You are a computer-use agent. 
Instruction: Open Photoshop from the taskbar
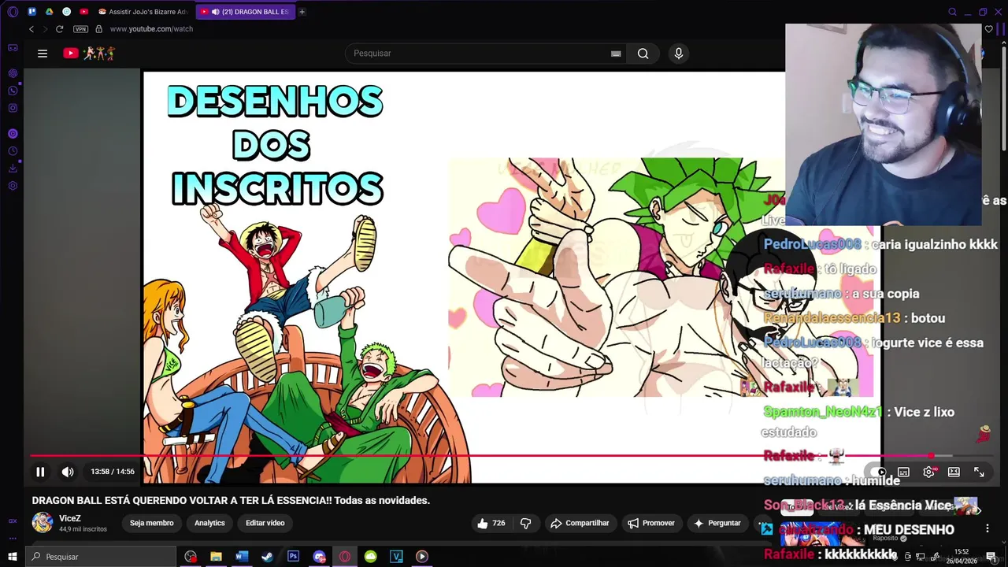click(x=293, y=557)
